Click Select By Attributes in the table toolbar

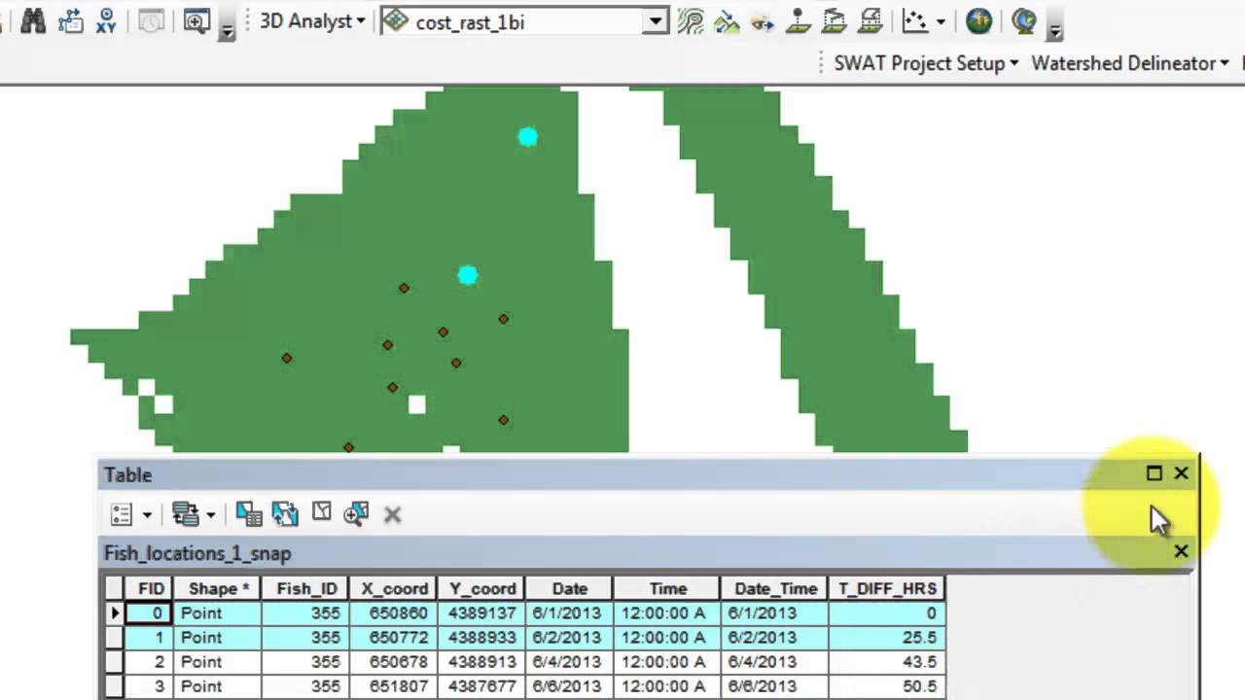[249, 514]
